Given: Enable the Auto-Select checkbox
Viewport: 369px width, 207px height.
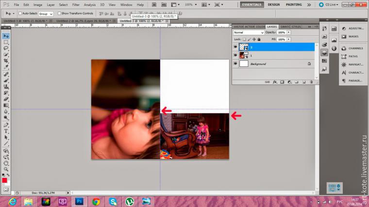Looking at the screenshot, I should click(x=20, y=14).
